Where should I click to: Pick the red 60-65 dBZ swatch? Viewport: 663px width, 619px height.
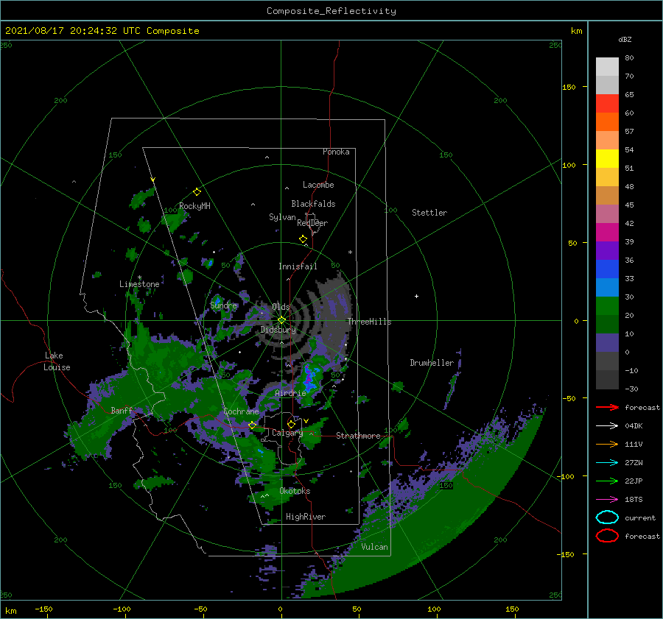(x=607, y=104)
